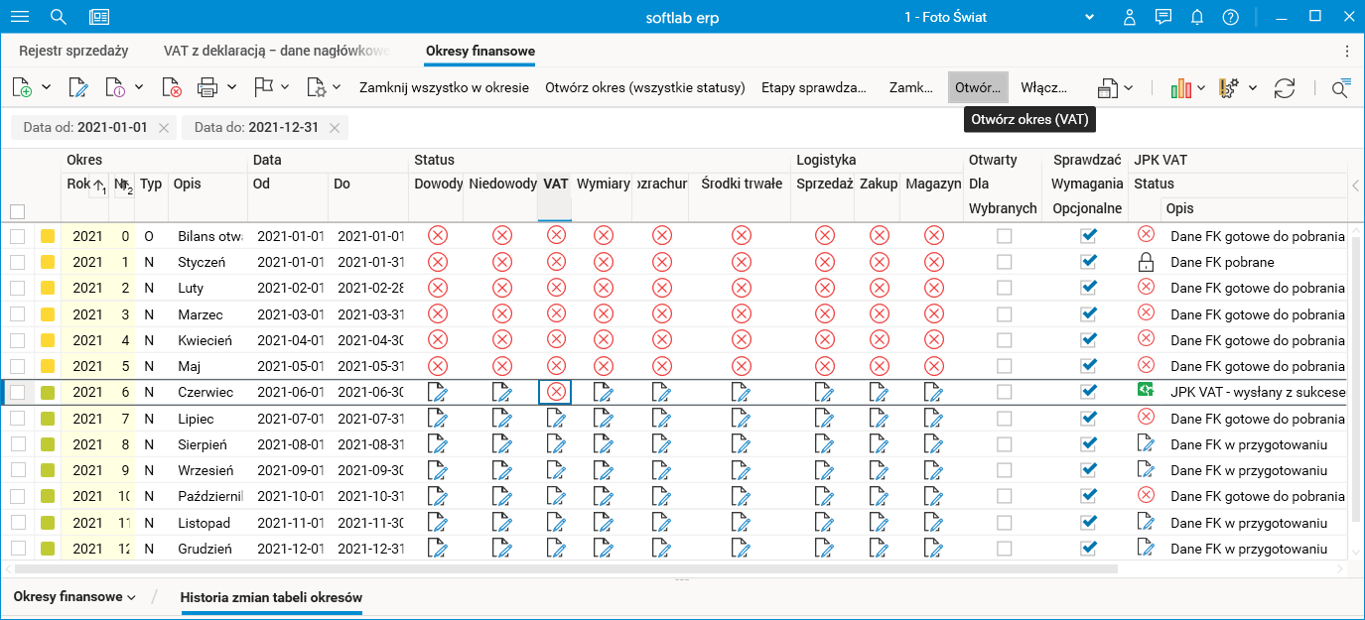Viewport: 1365px width, 620px height.
Task: Select the row checkbox for Marzec
Action: tap(18, 314)
